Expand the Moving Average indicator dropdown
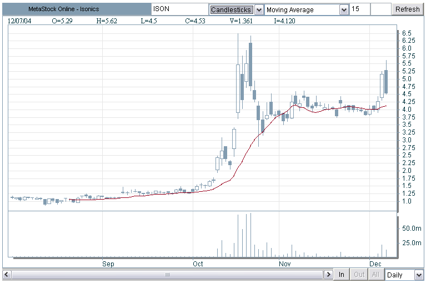This screenshot has width=426, height=283. pyautogui.click(x=343, y=9)
